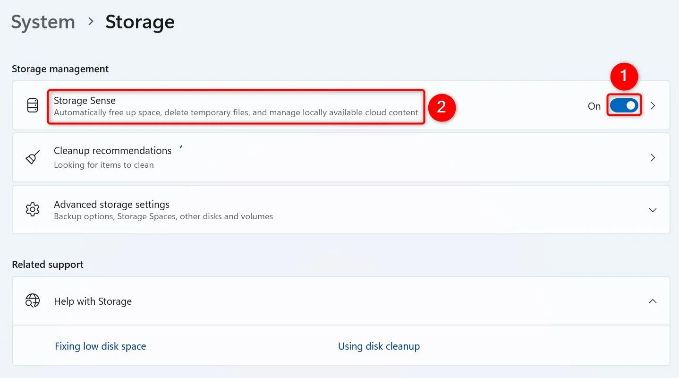Click the red callout marker numbered 2
The width and height of the screenshot is (679, 378).
[442, 108]
